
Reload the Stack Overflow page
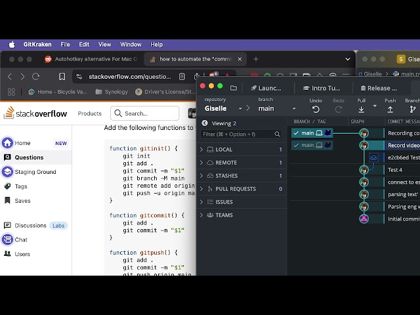pyautogui.click(x=35, y=77)
